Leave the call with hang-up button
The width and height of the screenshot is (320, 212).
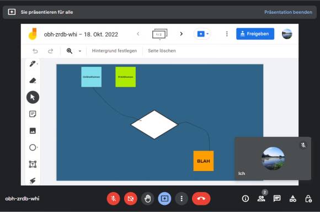click(201, 199)
